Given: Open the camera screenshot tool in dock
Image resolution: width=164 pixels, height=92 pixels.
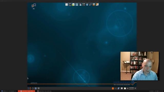Looking at the screenshot, I should tap(80, 5).
